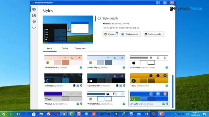Select the MacMono style thumbnail
209x117 pixels.
[x=149, y=60]
